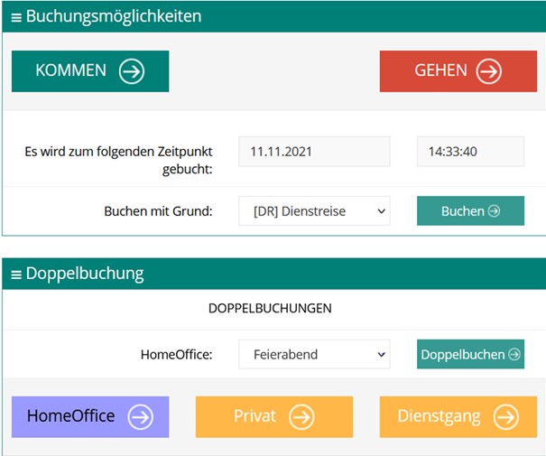Click the time field showing 14:33:40

click(x=470, y=152)
